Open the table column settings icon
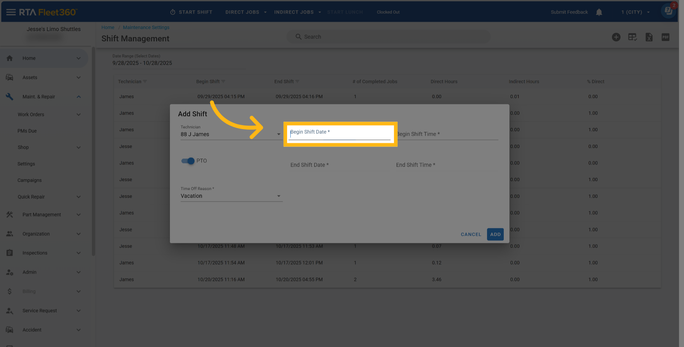The height and width of the screenshot is (347, 684). point(632,37)
